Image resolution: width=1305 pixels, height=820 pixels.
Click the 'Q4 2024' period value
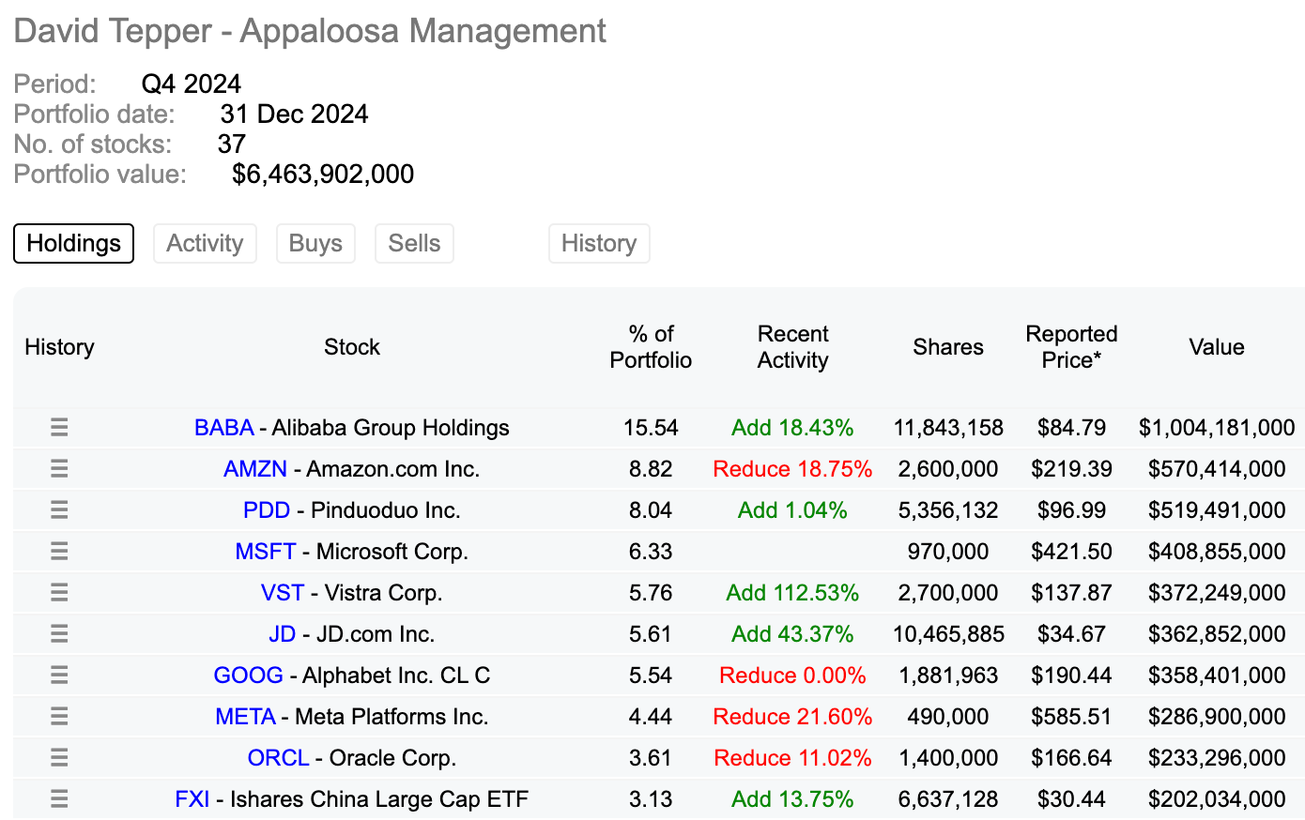(192, 84)
